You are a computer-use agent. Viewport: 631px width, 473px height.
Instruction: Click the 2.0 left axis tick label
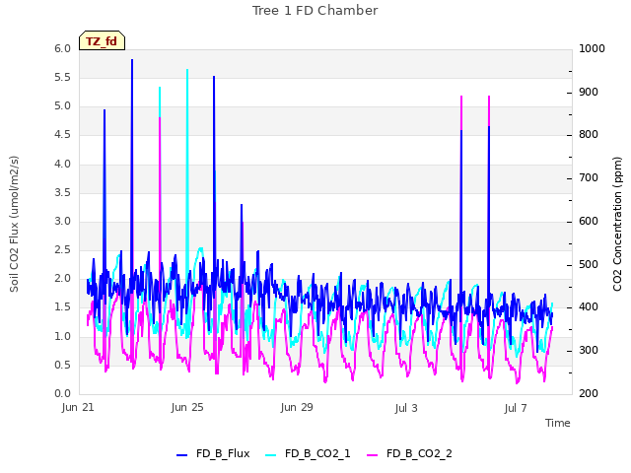tap(62, 278)
